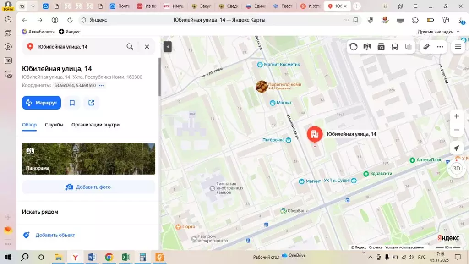This screenshot has height=264, width=469.
Task: Clear the search with the X icon
Action: pos(147,47)
